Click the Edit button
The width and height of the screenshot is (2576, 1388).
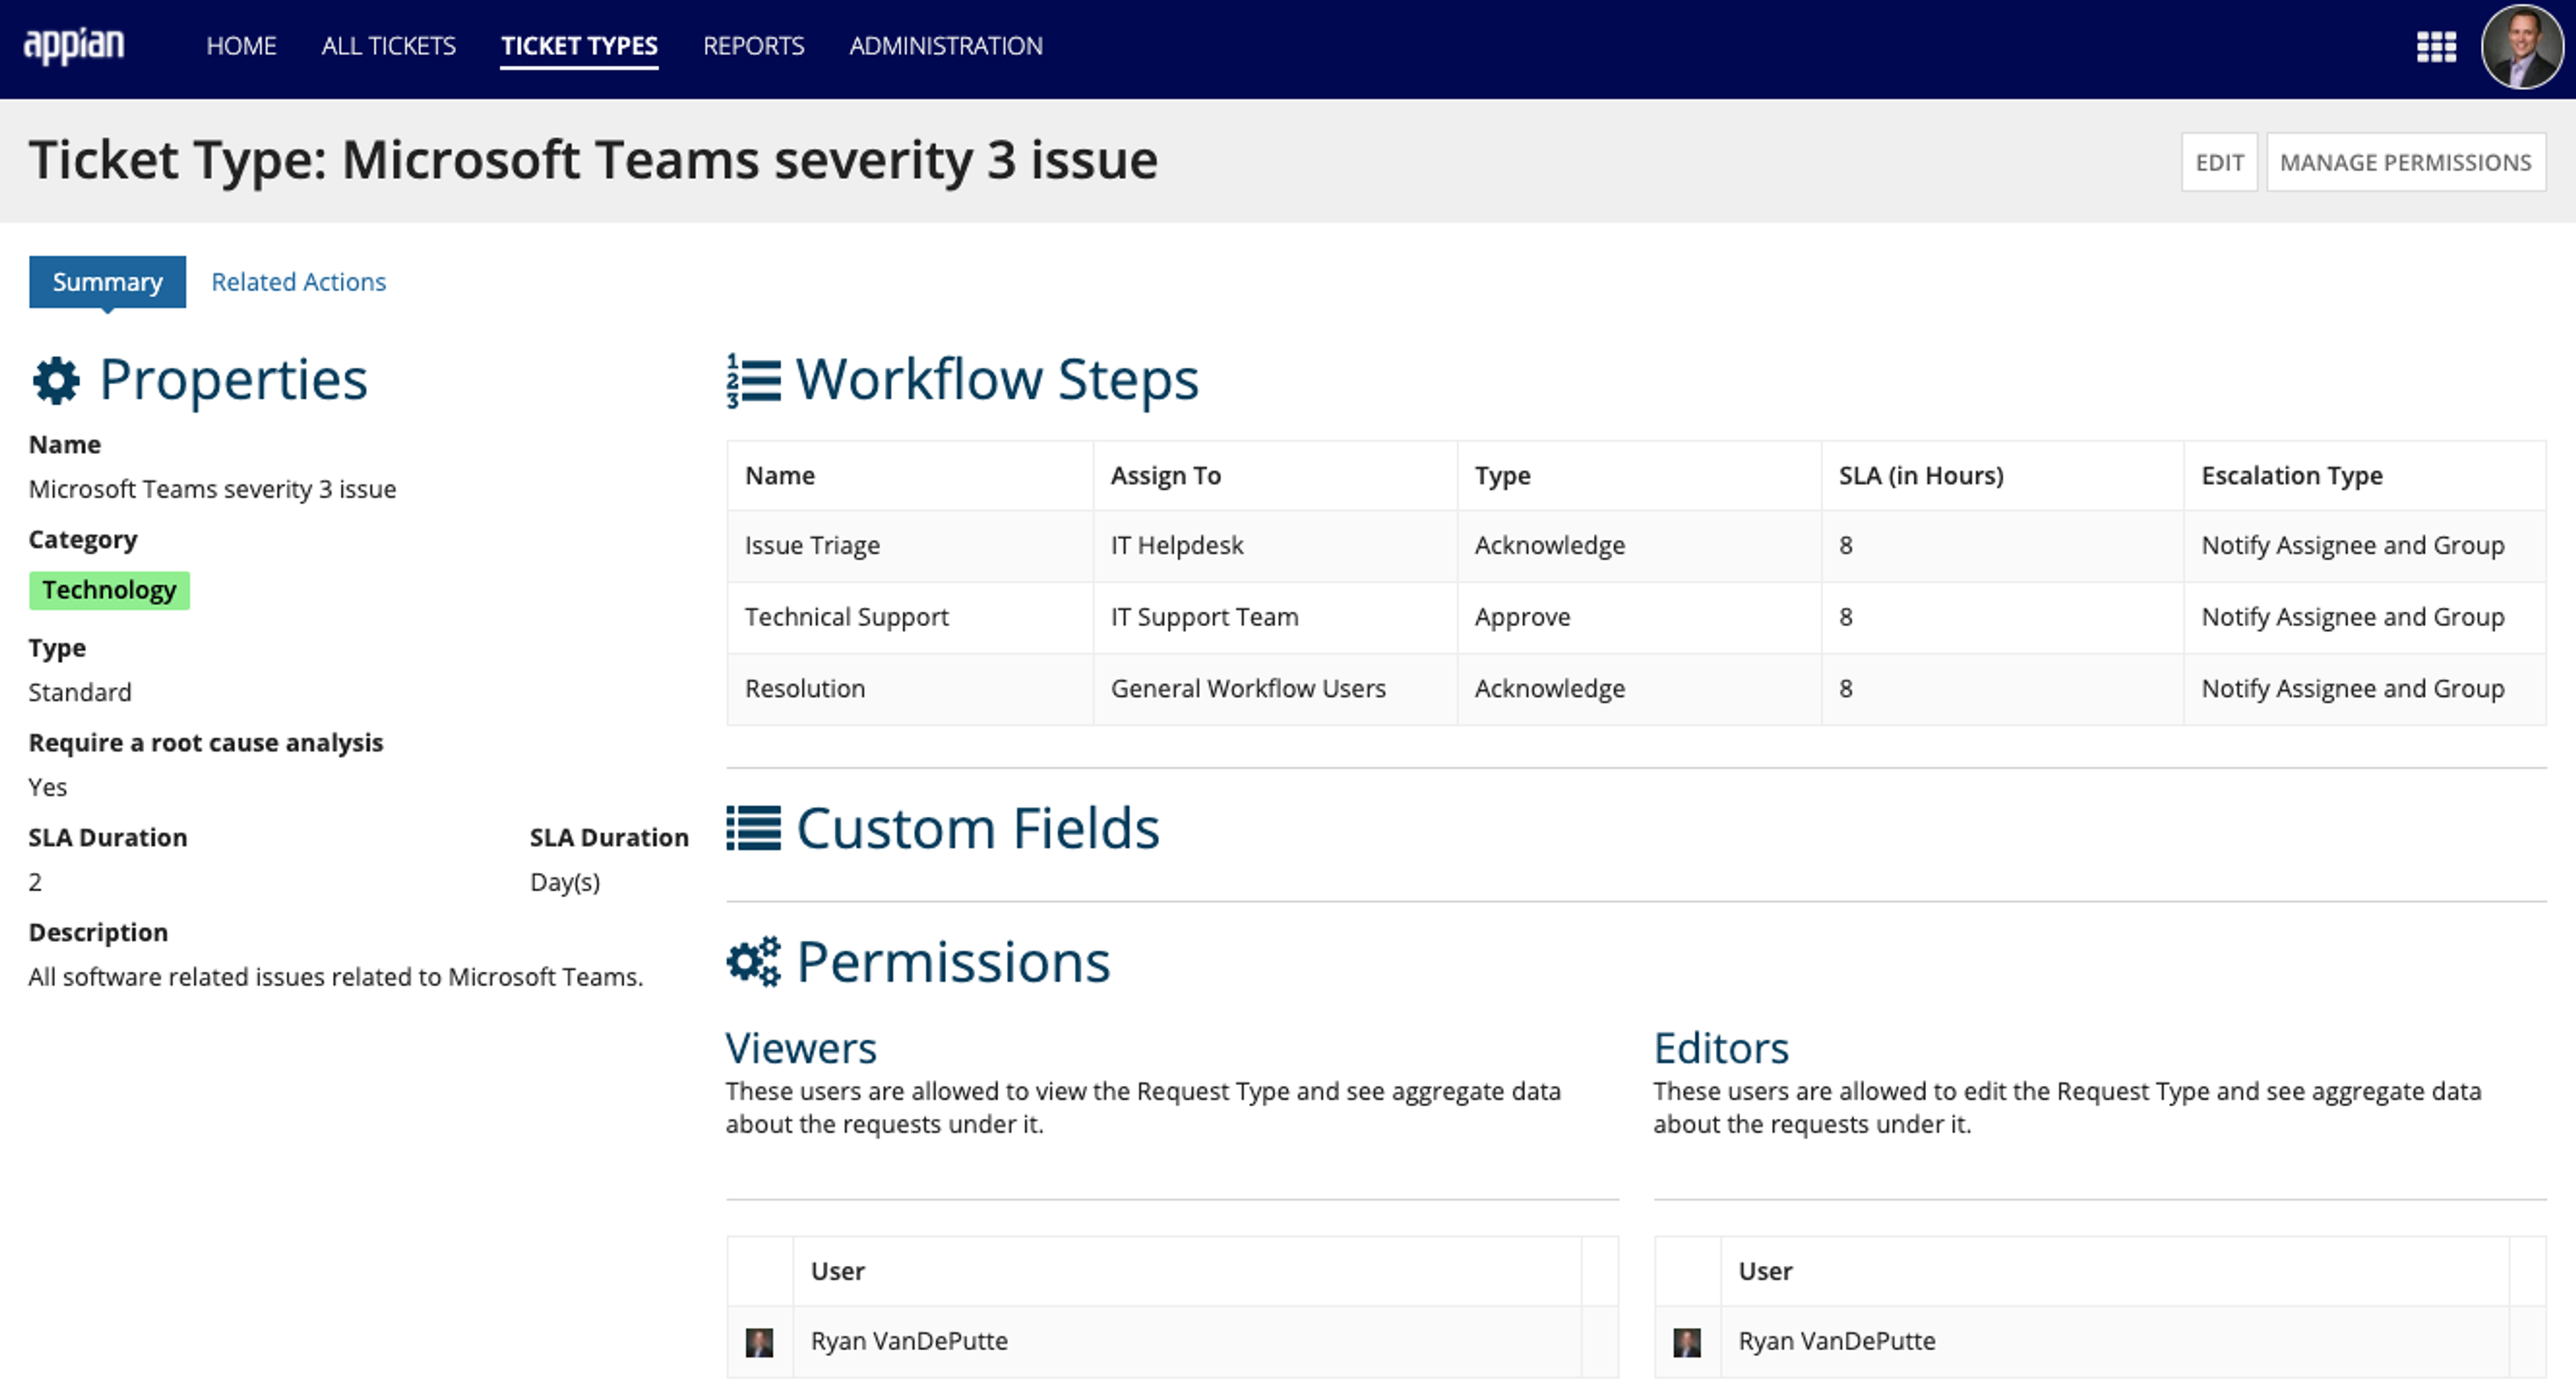2219,162
